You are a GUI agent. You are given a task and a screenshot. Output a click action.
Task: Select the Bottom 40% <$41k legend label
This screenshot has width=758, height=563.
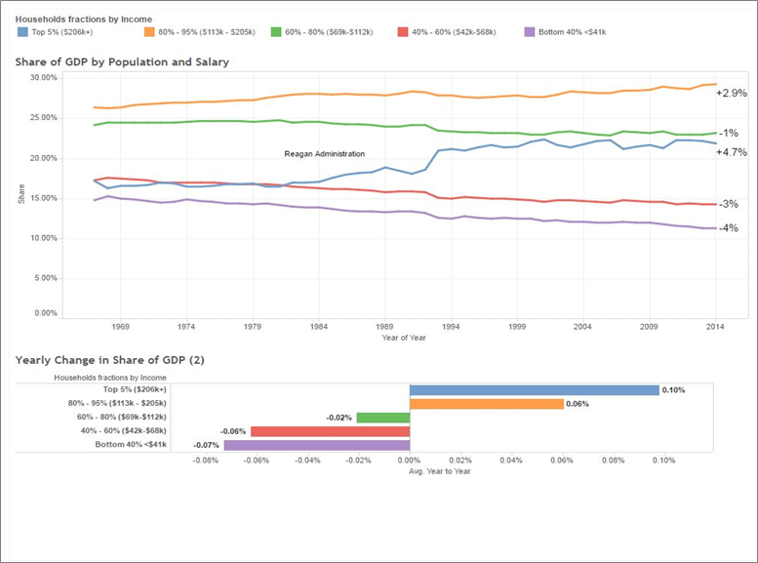tap(573, 32)
